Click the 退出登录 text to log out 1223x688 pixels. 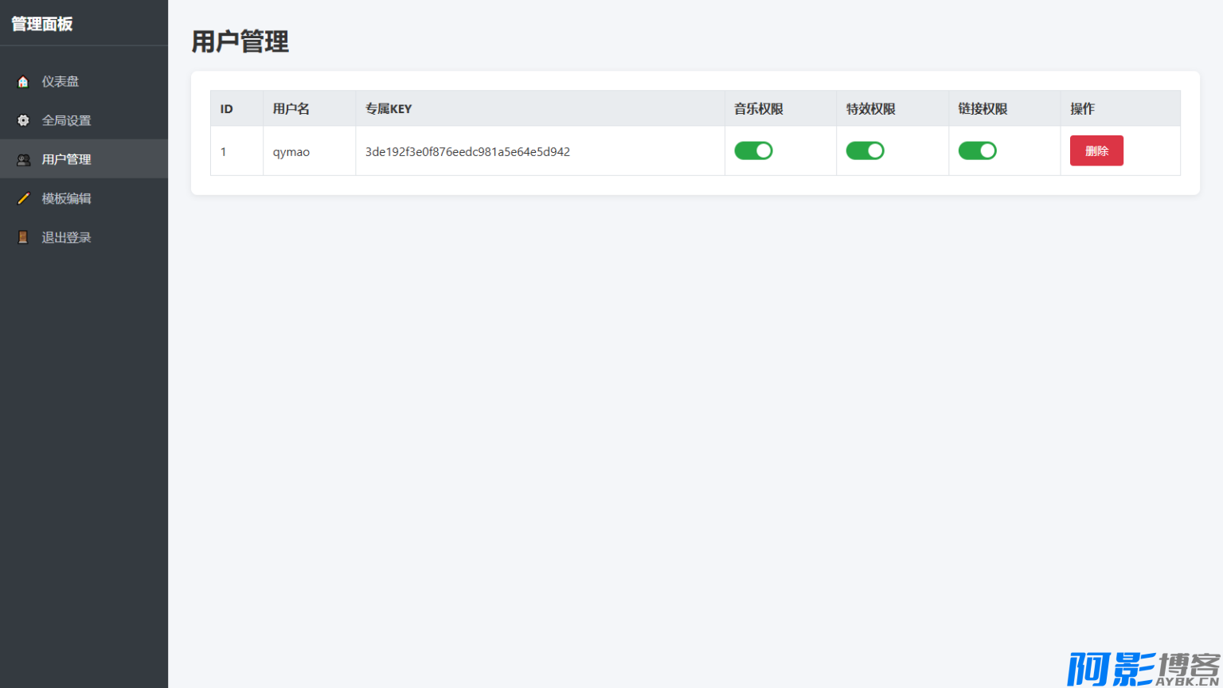66,237
